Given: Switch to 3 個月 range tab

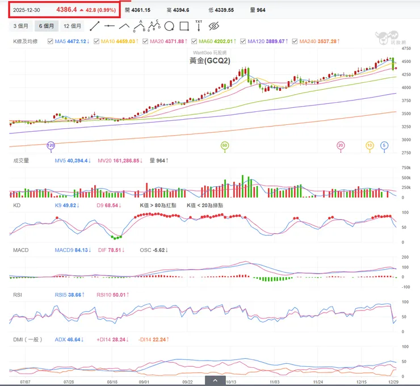Looking at the screenshot, I should pos(21,26).
